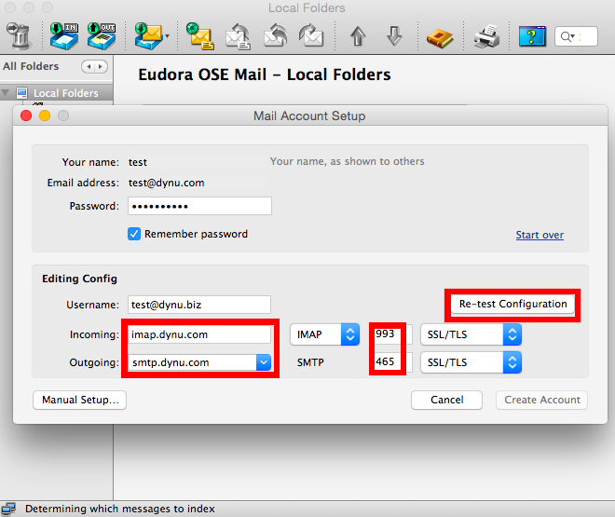Open the OUT mailbox toolbar icon

(102, 35)
